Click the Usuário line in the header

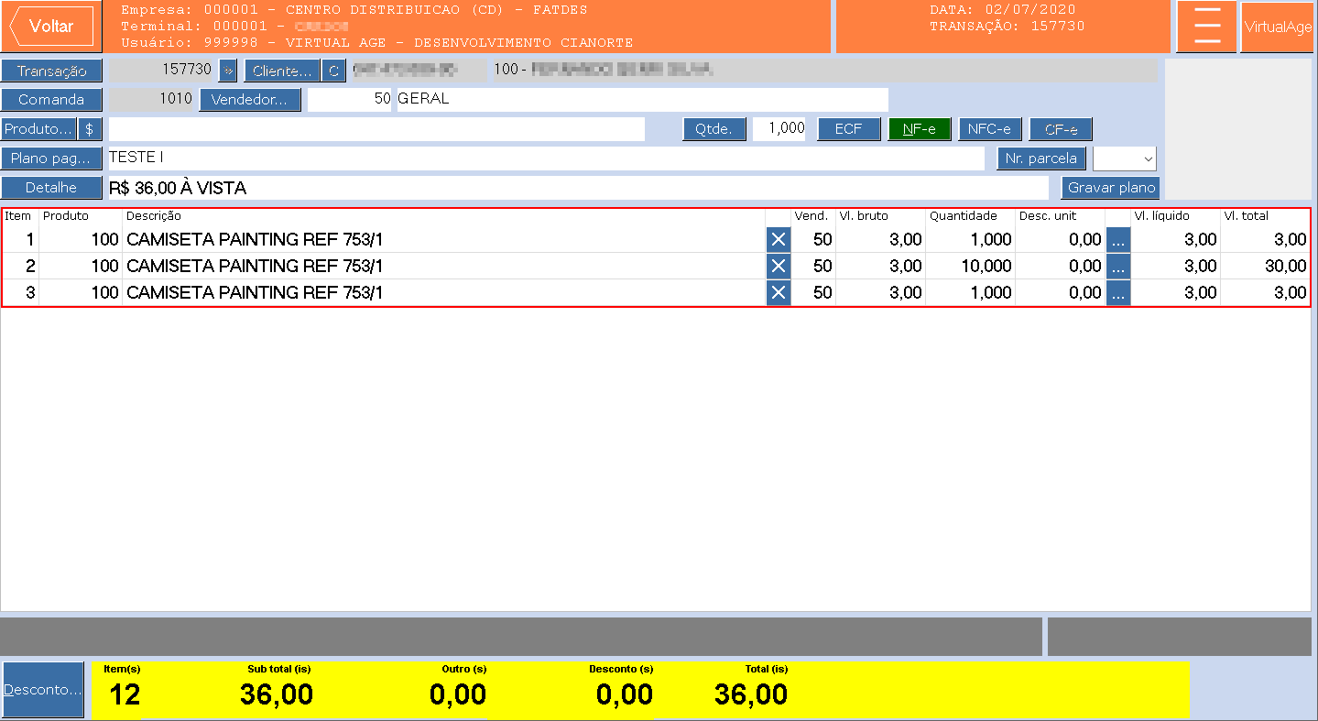tap(376, 43)
